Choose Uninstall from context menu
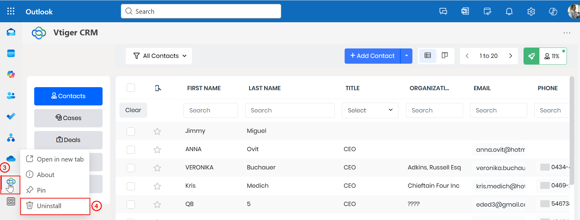The image size is (580, 220). [x=55, y=206]
